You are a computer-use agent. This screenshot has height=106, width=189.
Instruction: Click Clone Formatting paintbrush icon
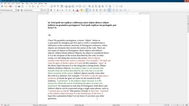(x=38, y=6)
